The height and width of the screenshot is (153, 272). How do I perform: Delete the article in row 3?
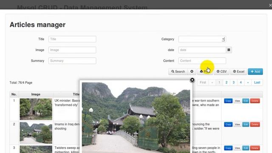[255, 148]
